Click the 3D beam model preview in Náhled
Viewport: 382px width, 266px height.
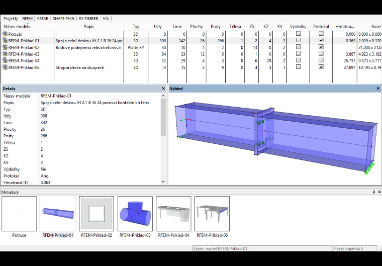coord(275,138)
